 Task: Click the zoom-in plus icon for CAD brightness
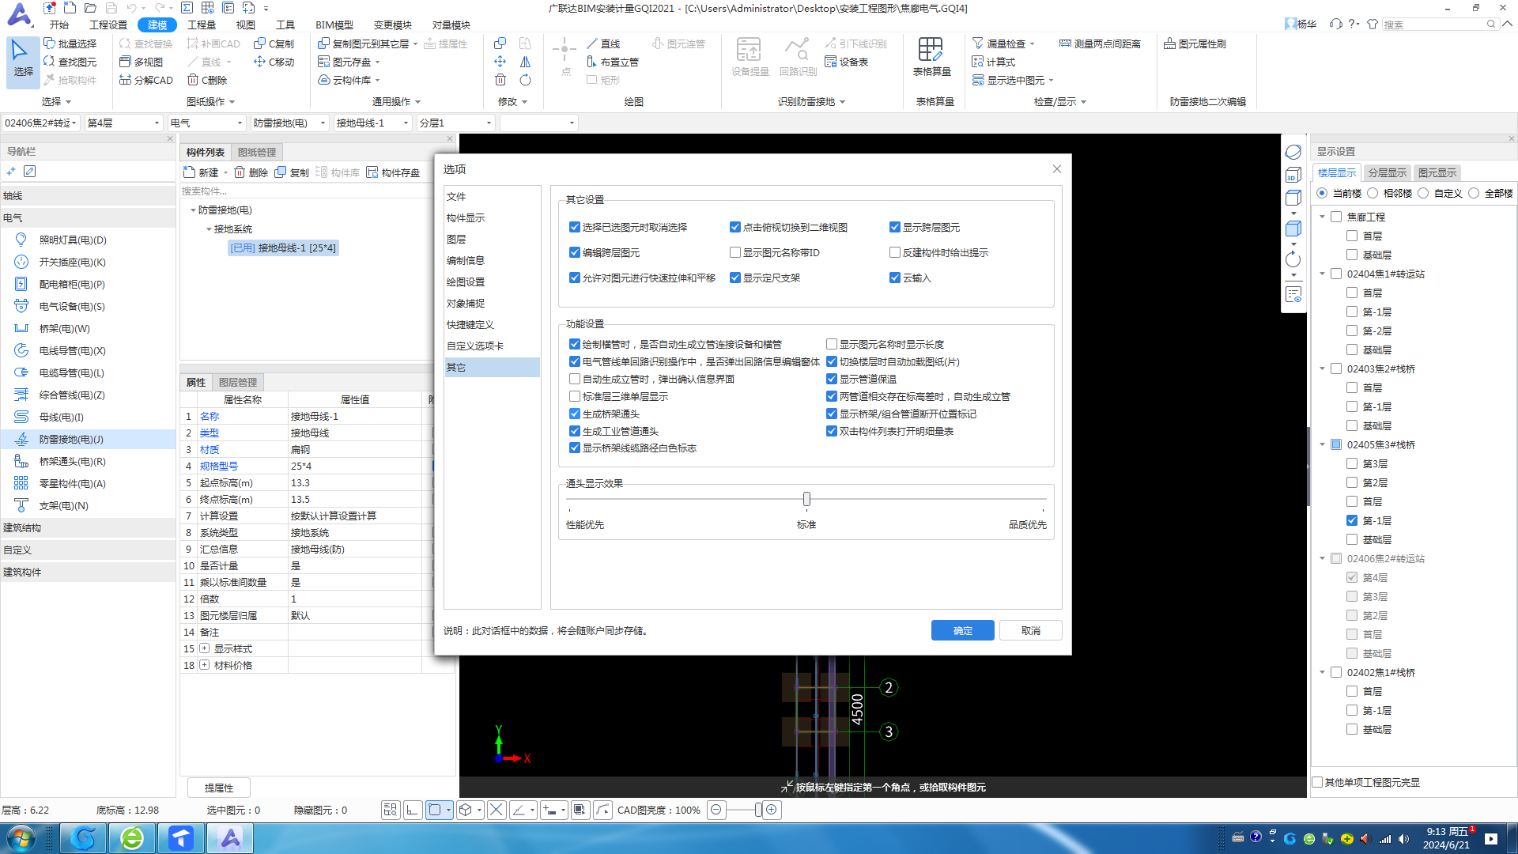pos(772,810)
